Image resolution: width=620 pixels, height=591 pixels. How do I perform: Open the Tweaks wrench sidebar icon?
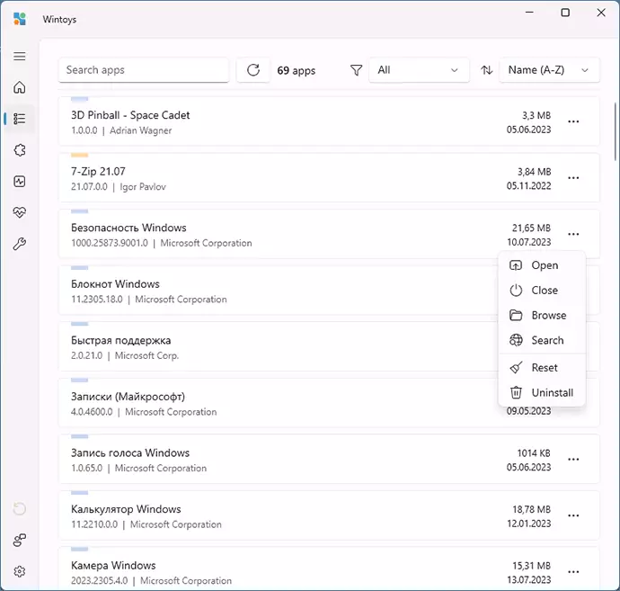coord(20,244)
